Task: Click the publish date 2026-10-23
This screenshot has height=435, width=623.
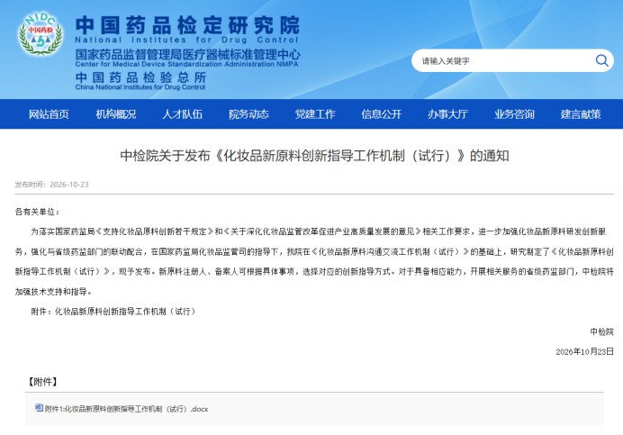Action: (69, 185)
